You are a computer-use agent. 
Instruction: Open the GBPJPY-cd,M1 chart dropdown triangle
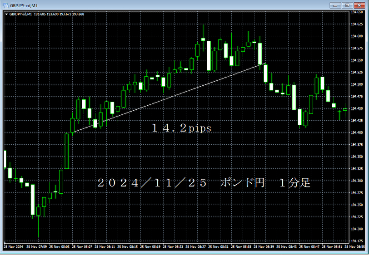click(x=6, y=14)
